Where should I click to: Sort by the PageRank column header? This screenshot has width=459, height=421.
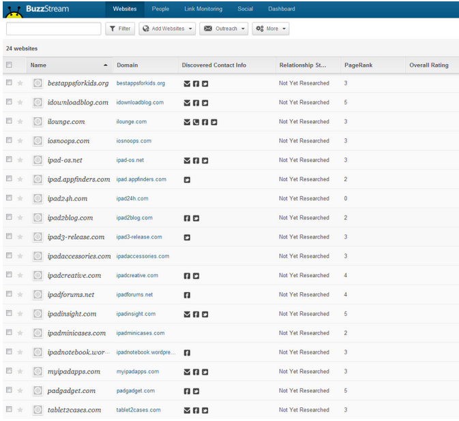point(372,65)
